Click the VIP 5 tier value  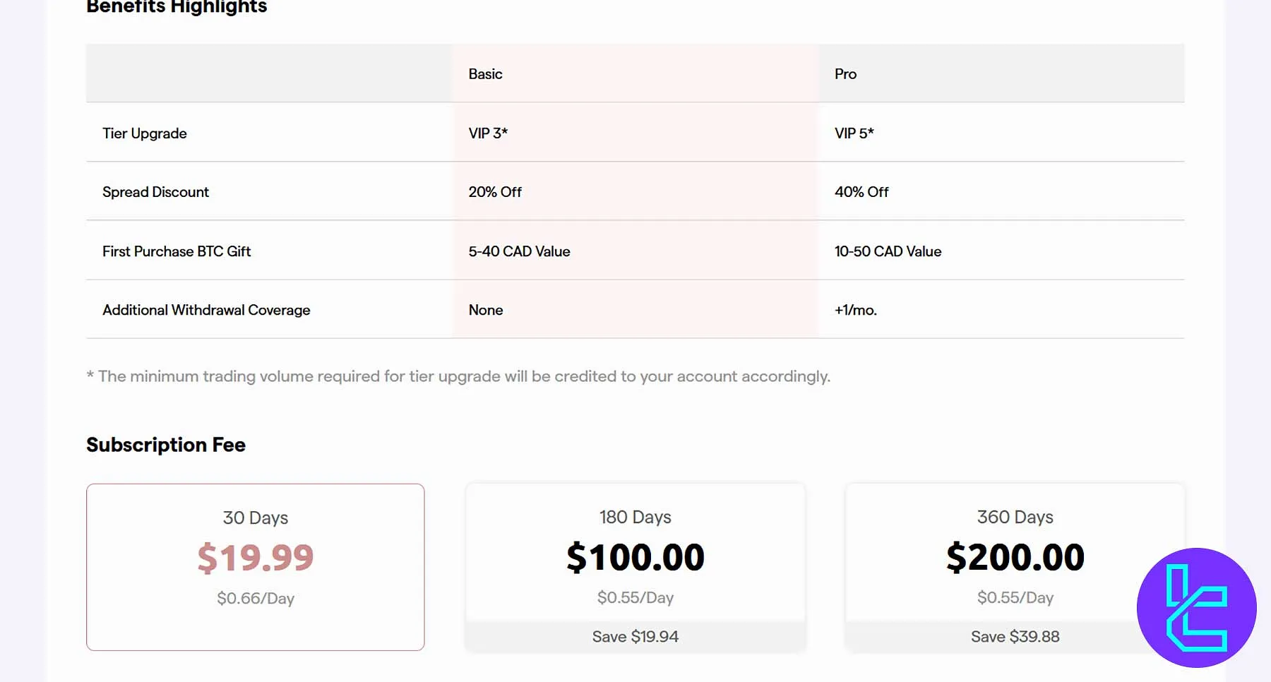pos(854,133)
